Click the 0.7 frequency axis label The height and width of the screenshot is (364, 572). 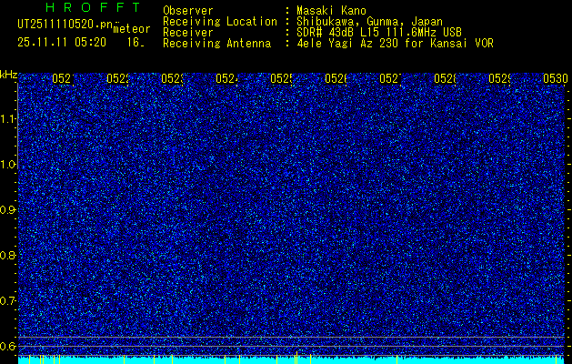pos(7,301)
